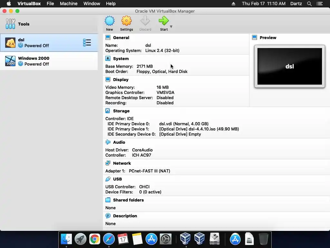
Task: Open the Window menu
Action: point(92,4)
